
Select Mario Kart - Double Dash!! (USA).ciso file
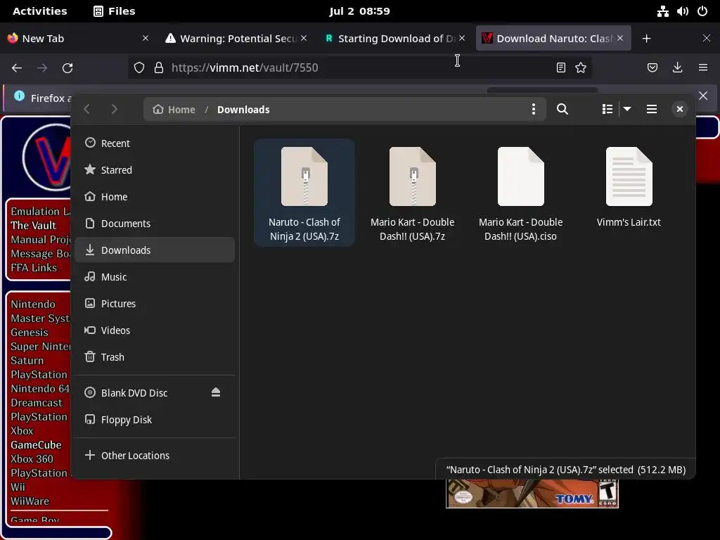pyautogui.click(x=520, y=193)
